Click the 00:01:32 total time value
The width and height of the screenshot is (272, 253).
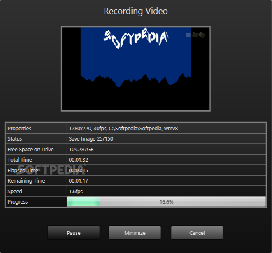tap(79, 160)
